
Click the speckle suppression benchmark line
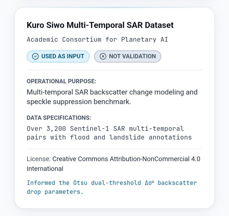79,102
